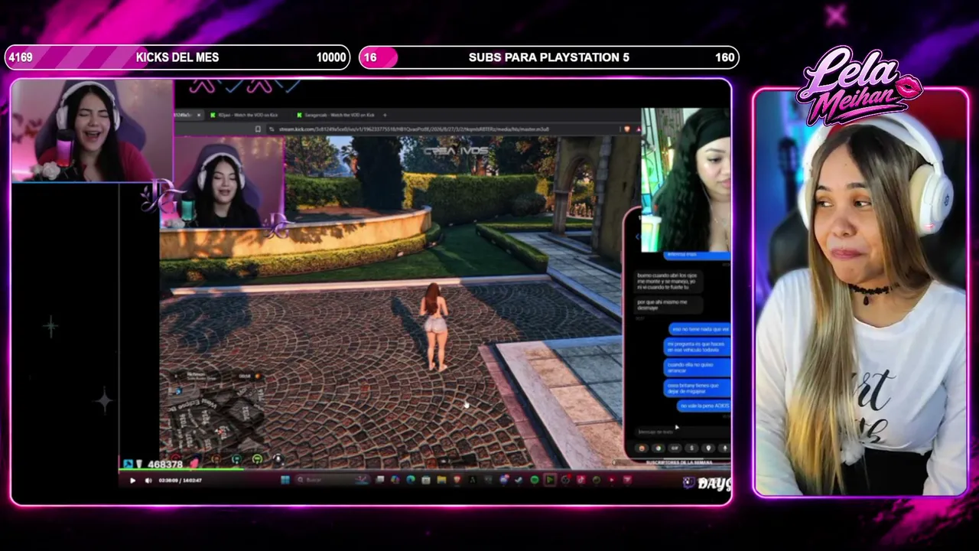Open the Windows Start menu

pos(285,480)
